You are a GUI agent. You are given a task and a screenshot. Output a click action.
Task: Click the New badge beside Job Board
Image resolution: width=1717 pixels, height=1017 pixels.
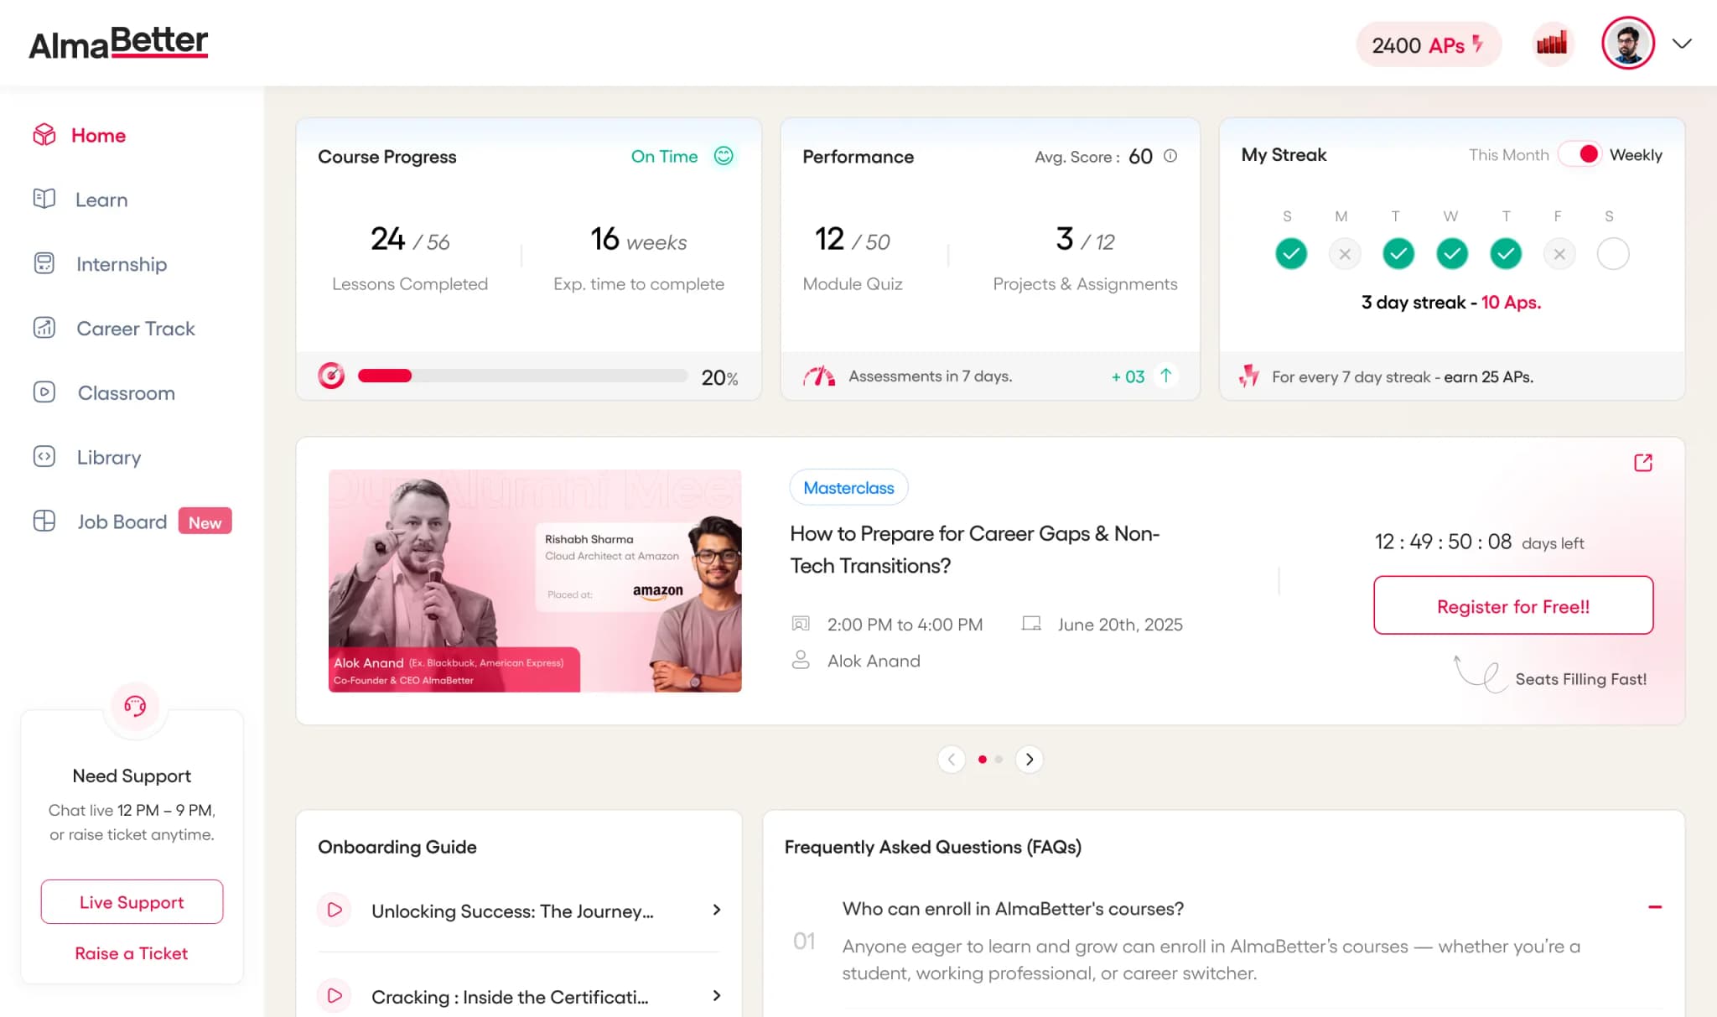tap(205, 521)
